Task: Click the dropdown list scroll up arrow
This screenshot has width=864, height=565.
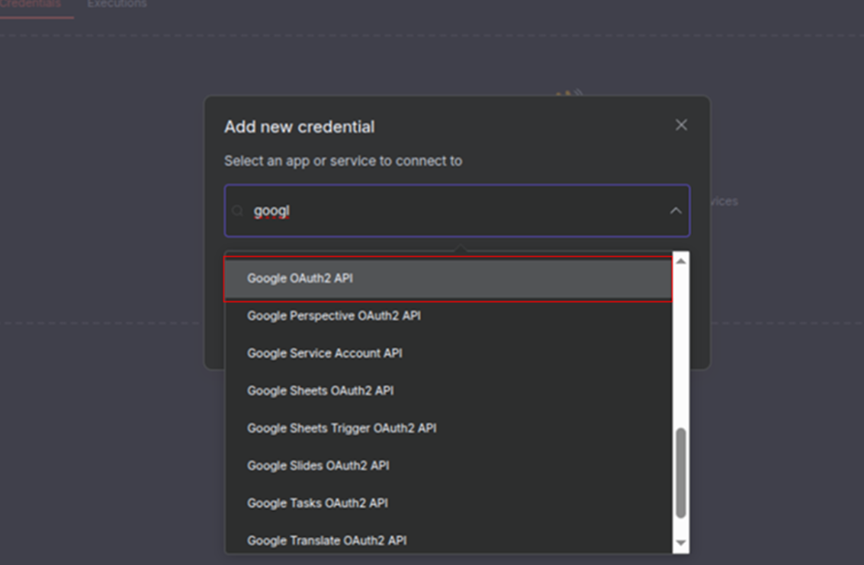Action: pyautogui.click(x=681, y=261)
